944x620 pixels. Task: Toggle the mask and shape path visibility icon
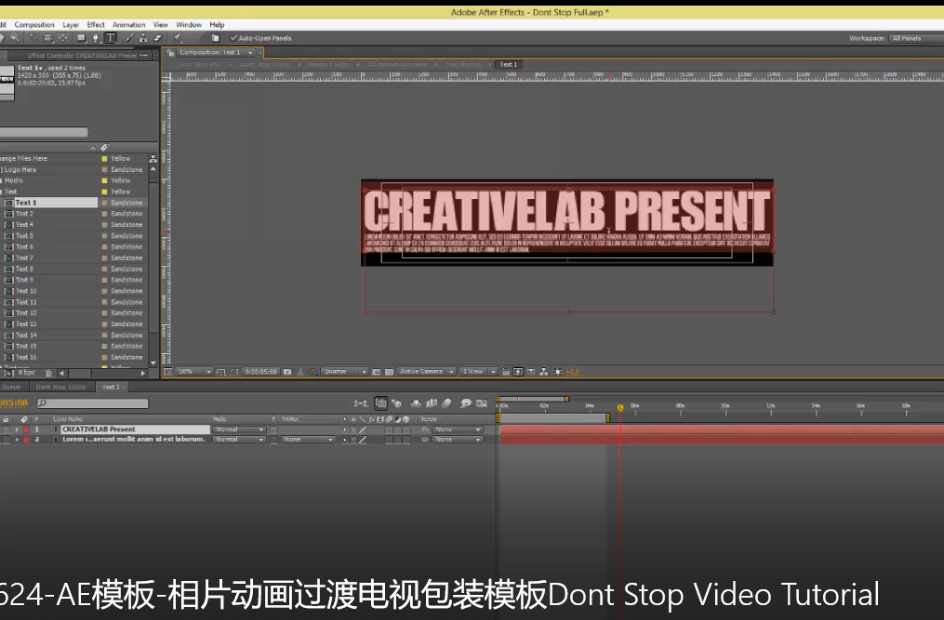[x=234, y=372]
